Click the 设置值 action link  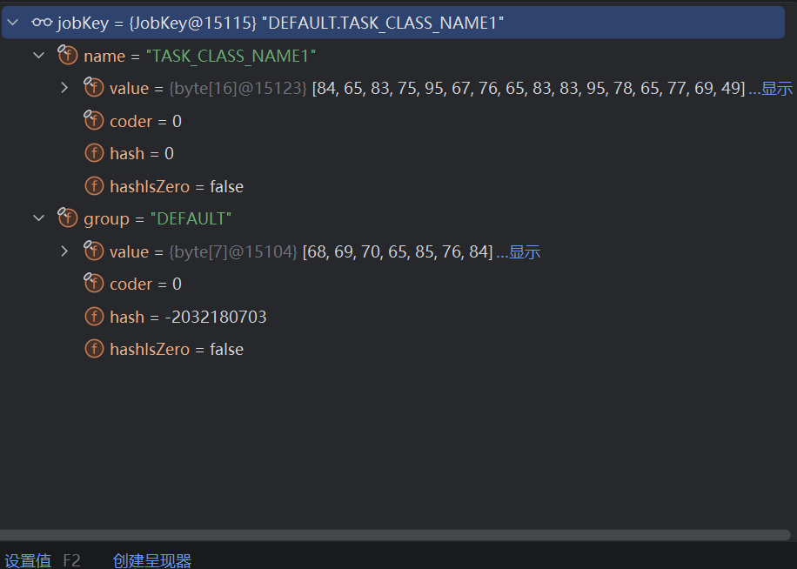[x=28, y=560]
